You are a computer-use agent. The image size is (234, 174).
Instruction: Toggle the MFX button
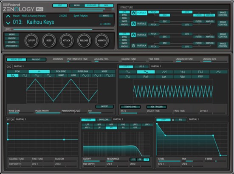[106, 6]
